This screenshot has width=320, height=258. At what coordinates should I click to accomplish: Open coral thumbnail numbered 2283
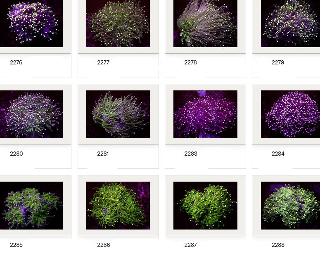[x=205, y=114]
